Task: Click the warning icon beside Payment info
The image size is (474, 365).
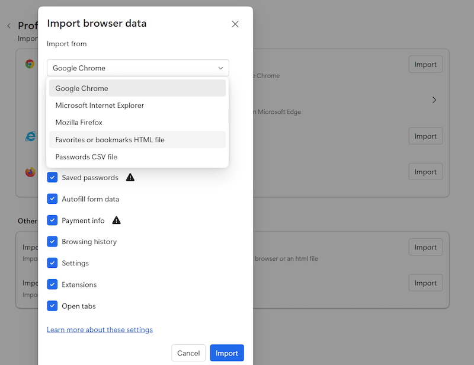Action: point(117,220)
